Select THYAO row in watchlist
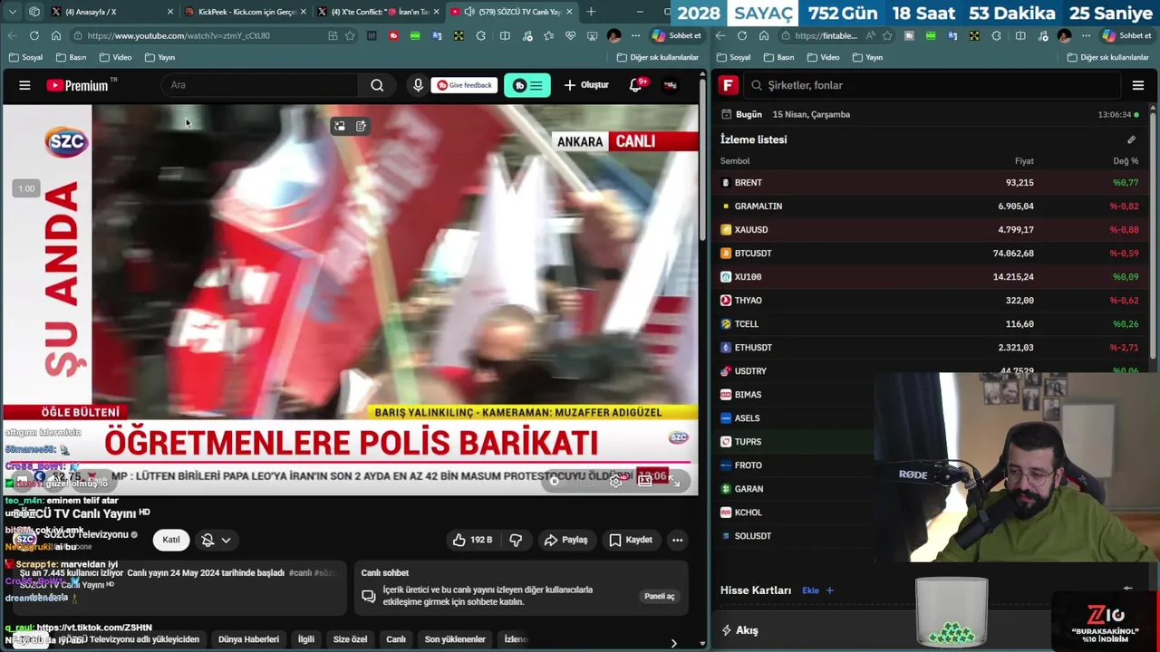 coord(929,301)
